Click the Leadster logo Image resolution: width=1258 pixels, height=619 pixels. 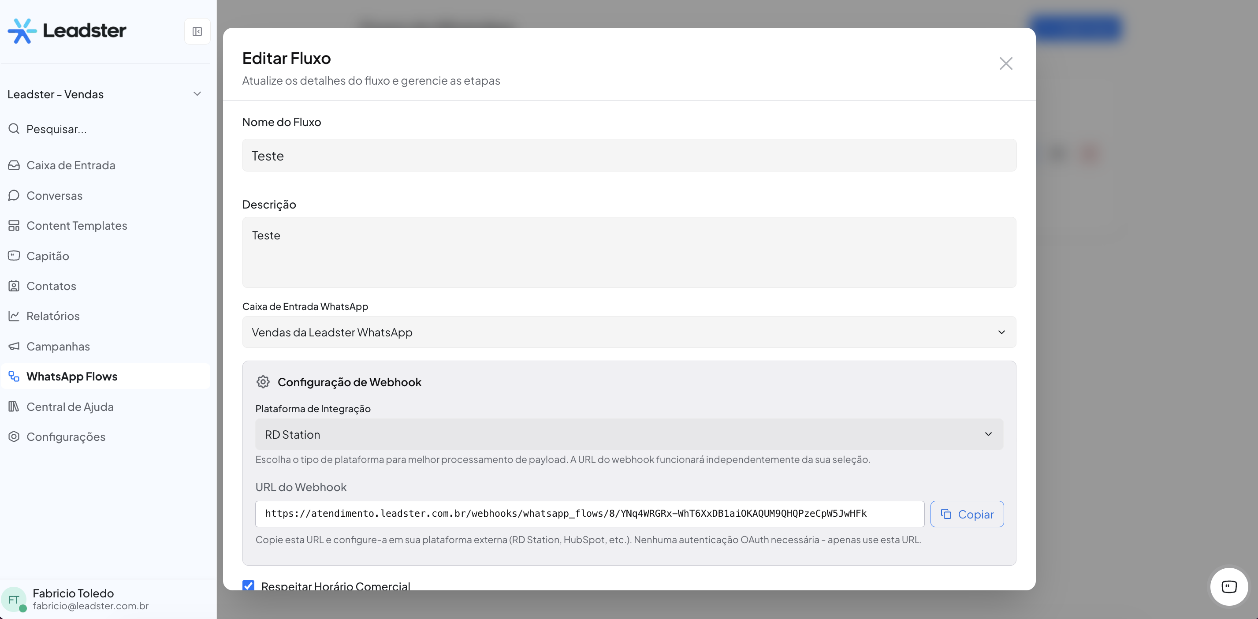67,31
